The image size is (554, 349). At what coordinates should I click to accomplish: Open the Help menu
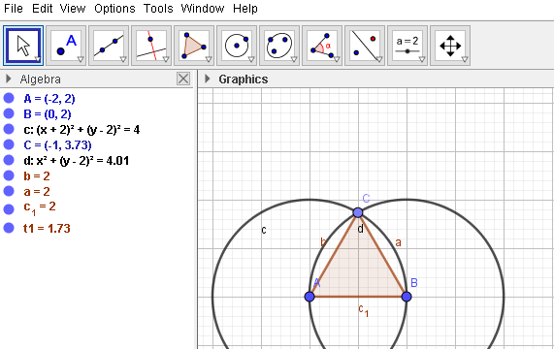[x=245, y=8]
